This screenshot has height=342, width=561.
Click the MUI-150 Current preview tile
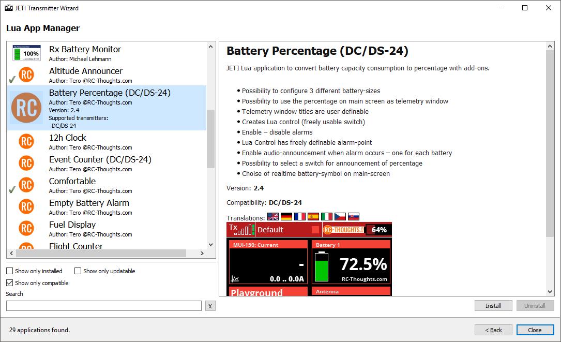pyautogui.click(x=268, y=262)
